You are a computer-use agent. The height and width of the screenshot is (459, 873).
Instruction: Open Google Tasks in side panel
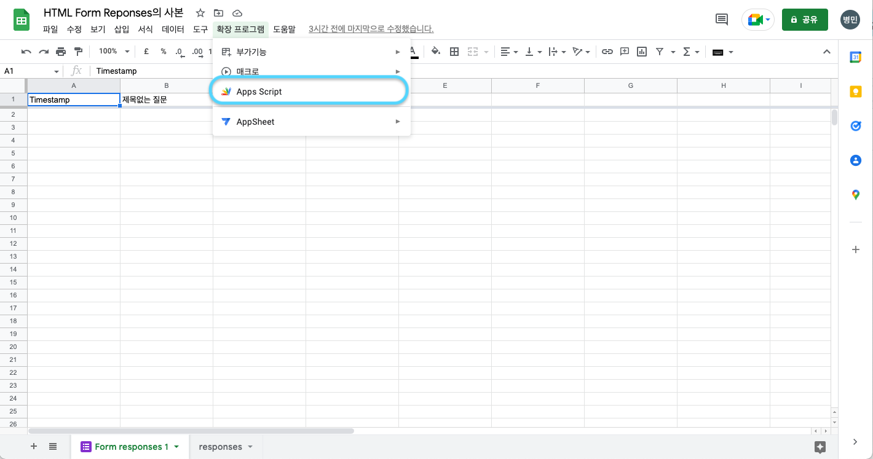855,126
